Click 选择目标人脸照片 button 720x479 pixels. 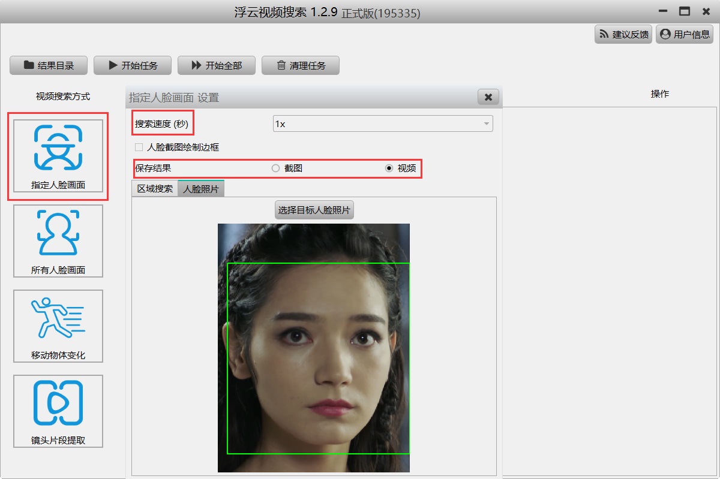(314, 210)
